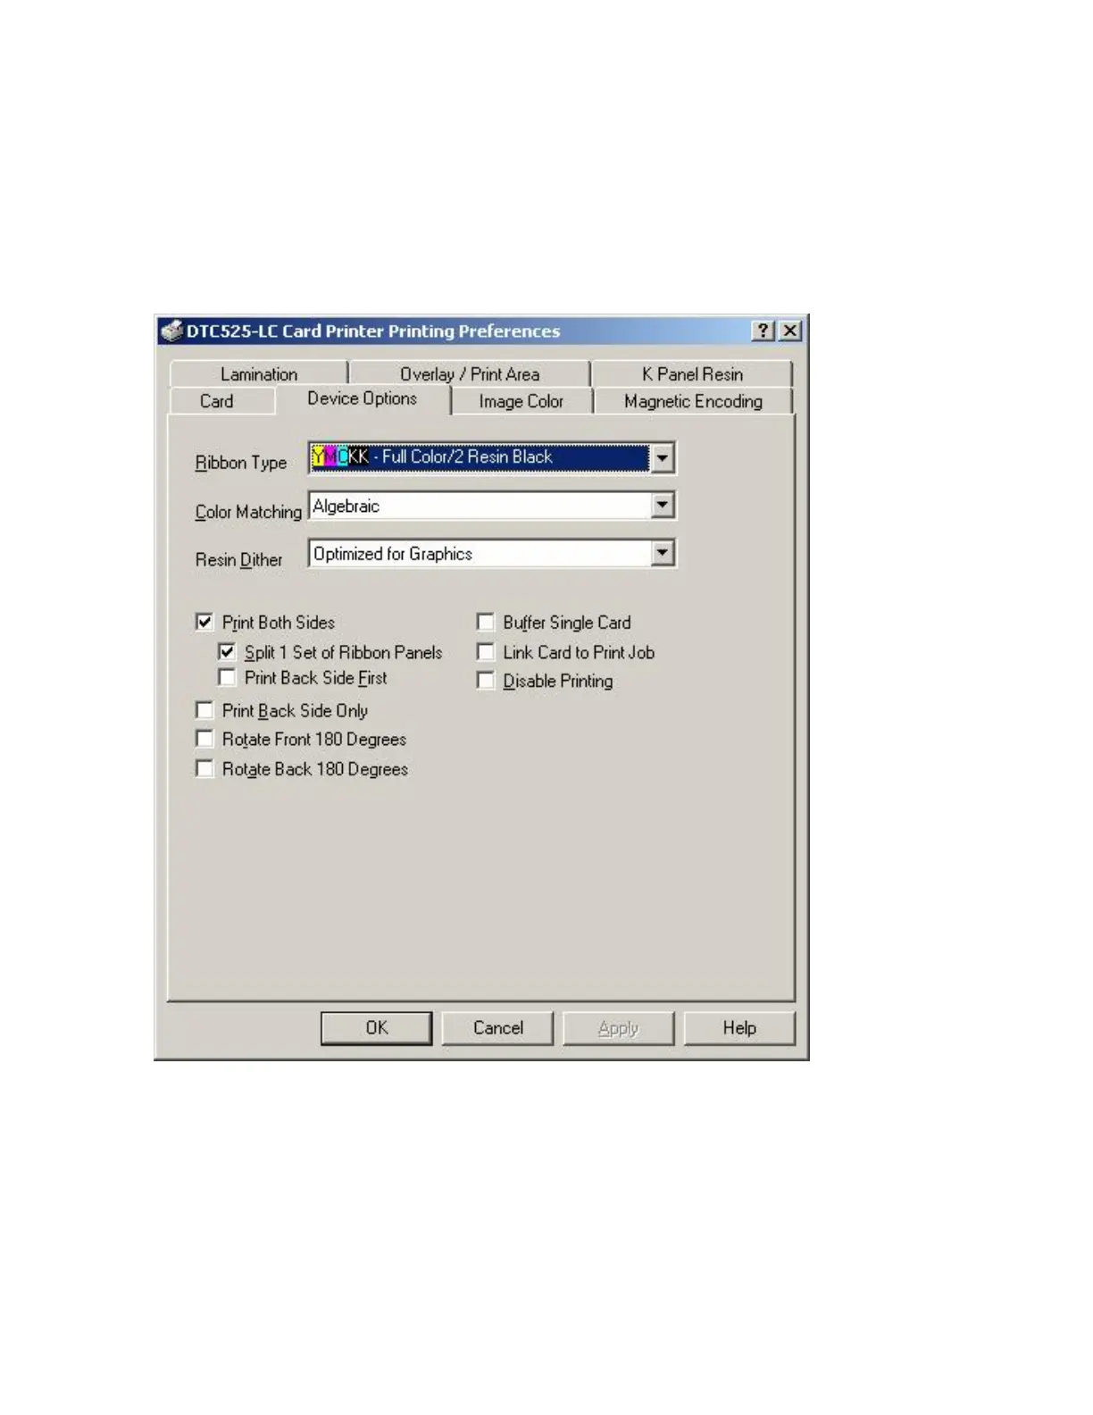The image size is (1093, 1415).
Task: Click the printer icon in title bar
Action: [171, 331]
